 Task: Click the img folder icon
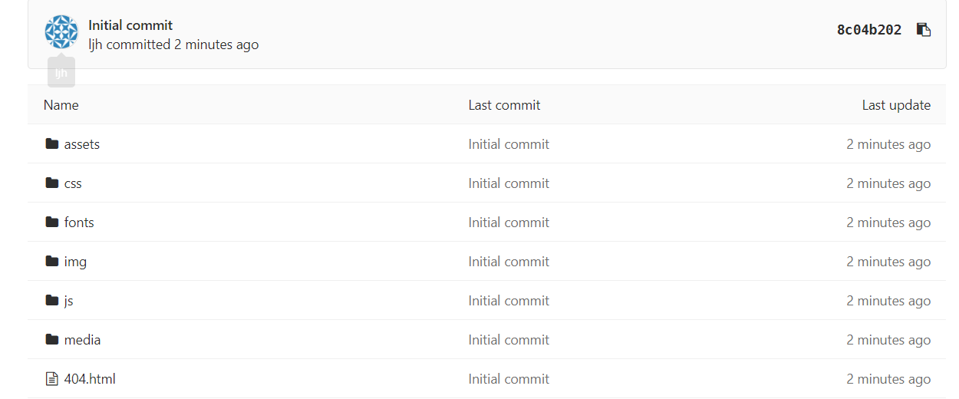click(52, 261)
